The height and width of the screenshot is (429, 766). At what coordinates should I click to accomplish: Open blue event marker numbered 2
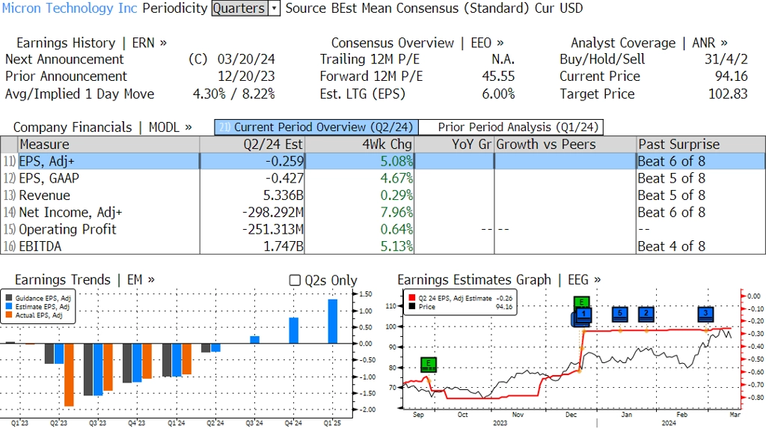(646, 314)
